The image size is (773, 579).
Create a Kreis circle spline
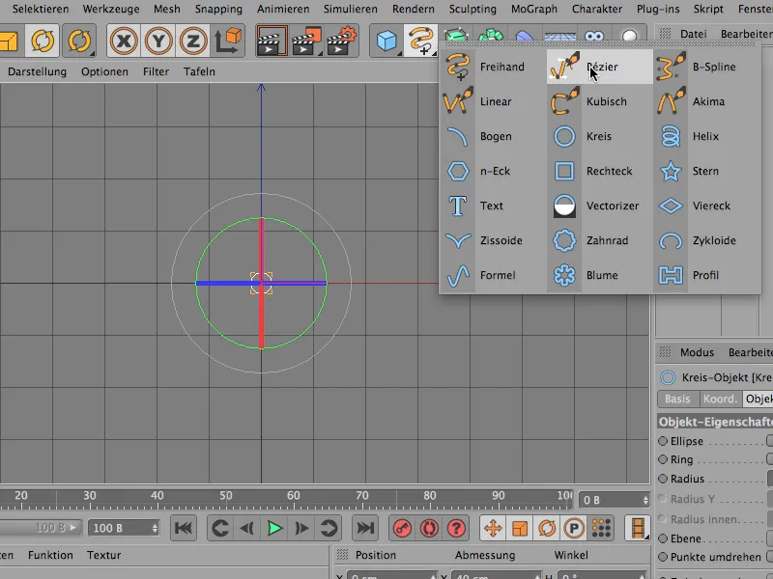pyautogui.click(x=599, y=136)
